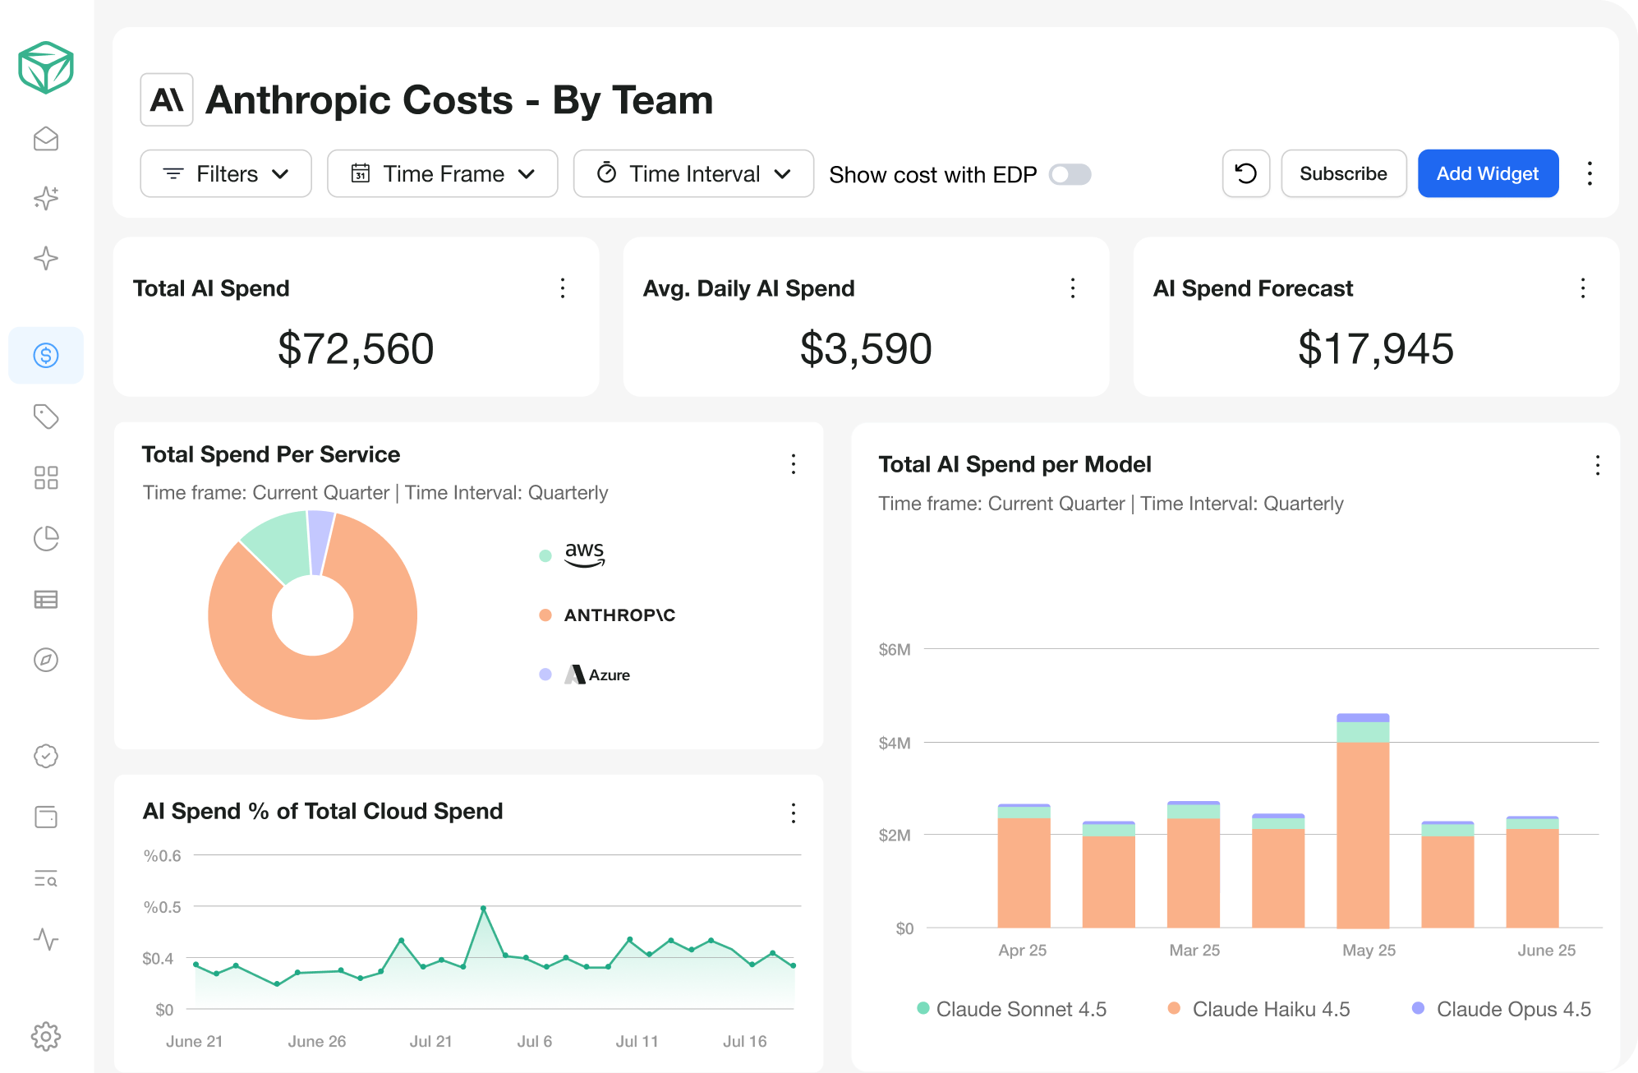
Task: Open Total AI Spend card options
Action: coord(563,288)
